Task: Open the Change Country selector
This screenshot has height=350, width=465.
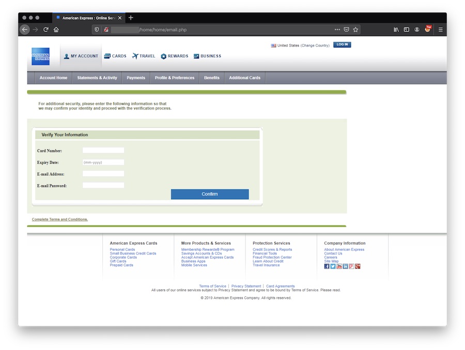Action: 315,45
